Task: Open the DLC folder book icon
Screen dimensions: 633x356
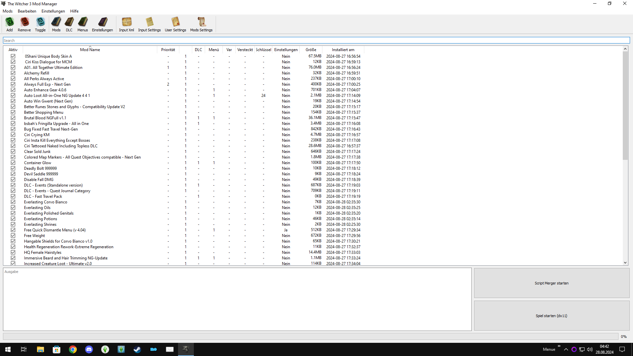Action: 69,24
